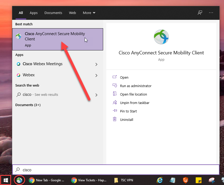This screenshot has width=224, height=185.
Task: Open Snipping Tool from the taskbar
Action: pos(212,180)
